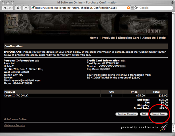Screen dimensions: 175x136
Task: Click the Tainan City 700 address line
Action: [13, 75]
